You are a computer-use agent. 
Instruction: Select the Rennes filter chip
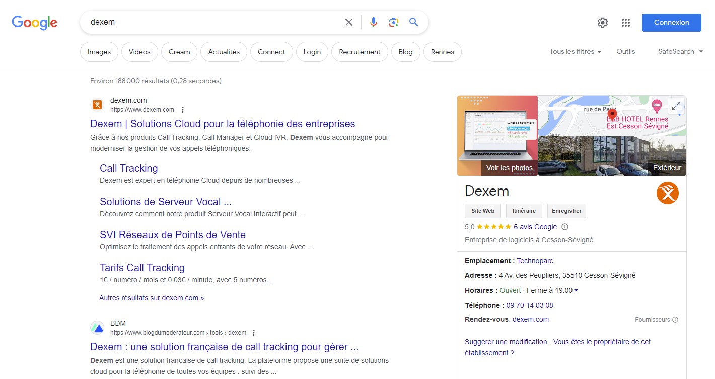tap(443, 52)
